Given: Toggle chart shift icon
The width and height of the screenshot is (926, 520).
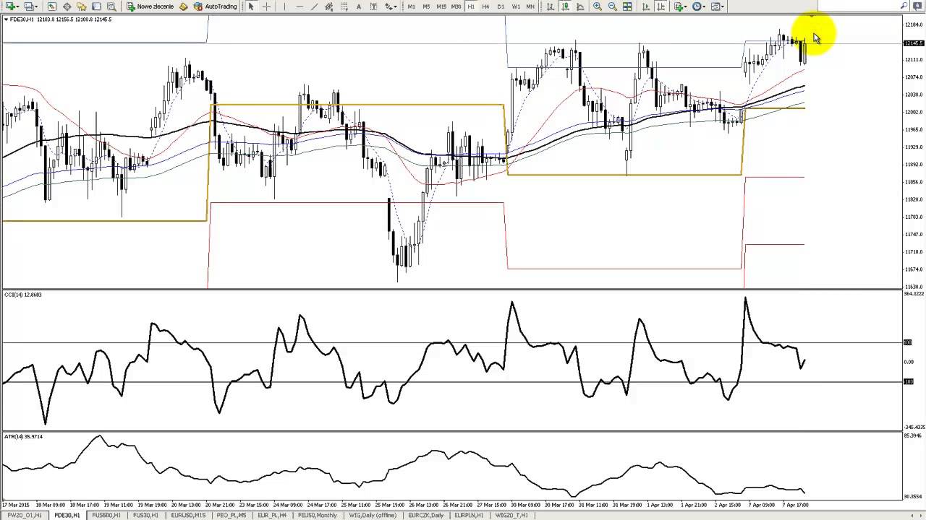Looking at the screenshot, I should [x=660, y=6].
